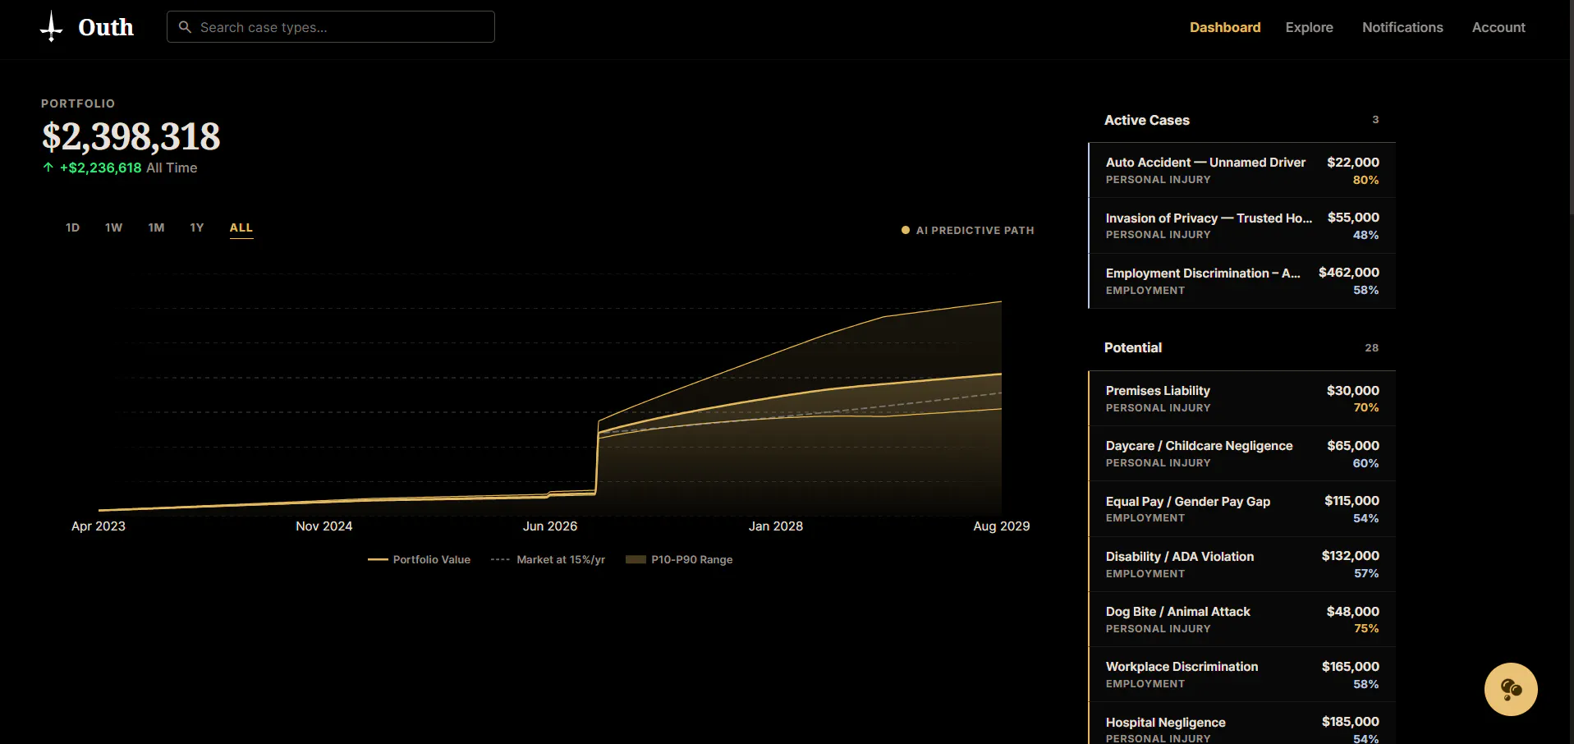
Task: Click the AI Predictive Path dot indicator
Action: point(905,231)
